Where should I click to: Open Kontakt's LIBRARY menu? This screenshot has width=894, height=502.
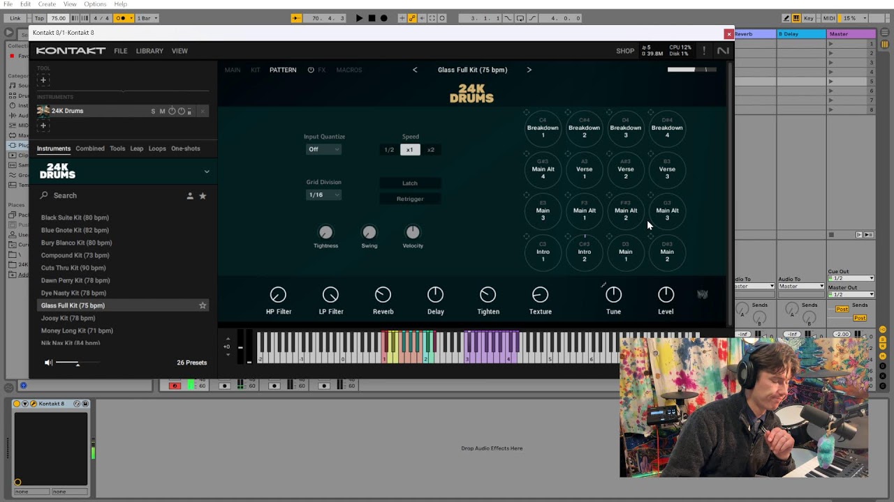coord(149,51)
